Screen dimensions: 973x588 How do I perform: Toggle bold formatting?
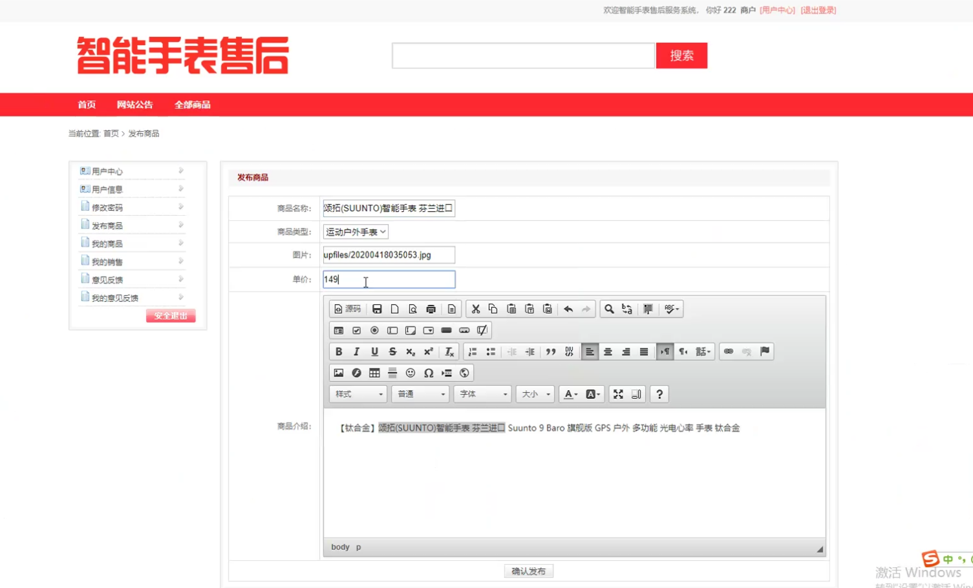coord(338,352)
